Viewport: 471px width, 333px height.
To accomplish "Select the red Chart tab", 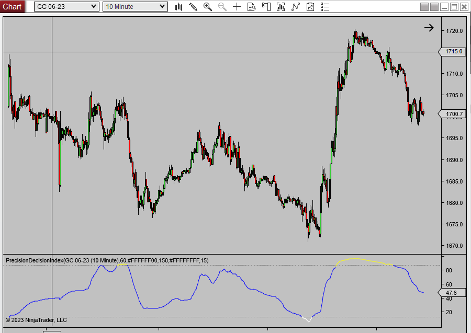I will pyautogui.click(x=12, y=6).
